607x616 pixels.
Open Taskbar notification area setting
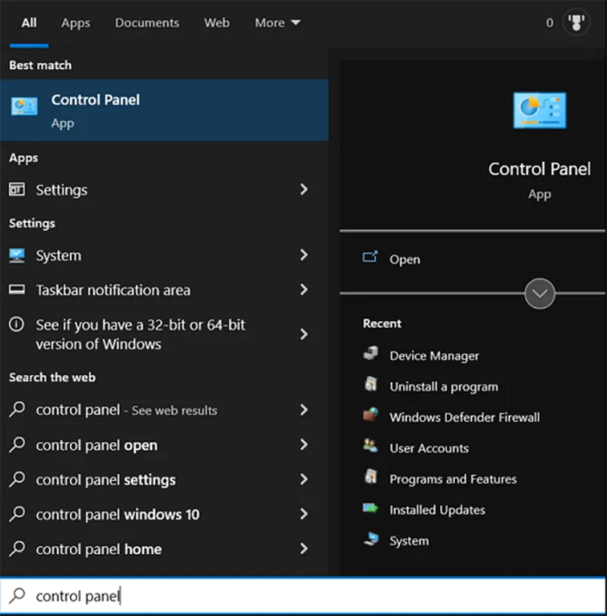(x=164, y=290)
